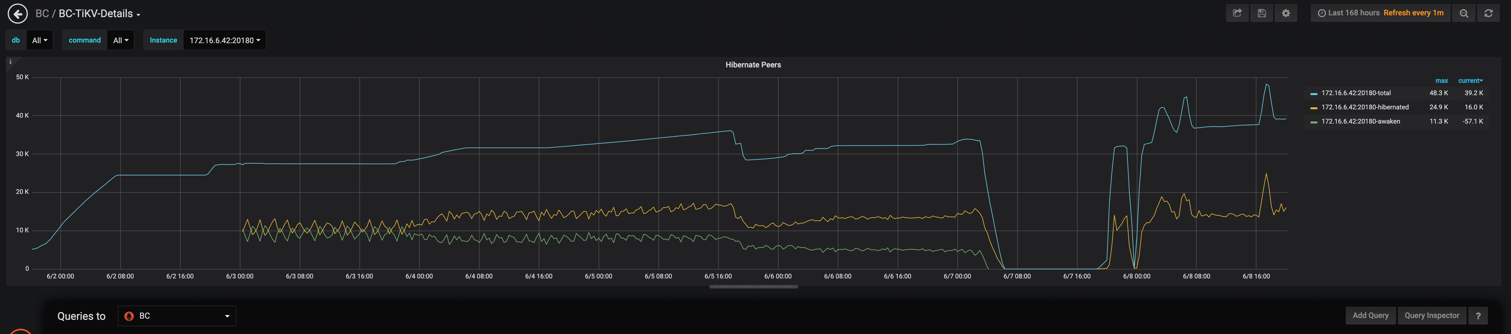The image size is (1511, 334).
Task: Open the Hibernate Peers panel menu
Action: (753, 64)
